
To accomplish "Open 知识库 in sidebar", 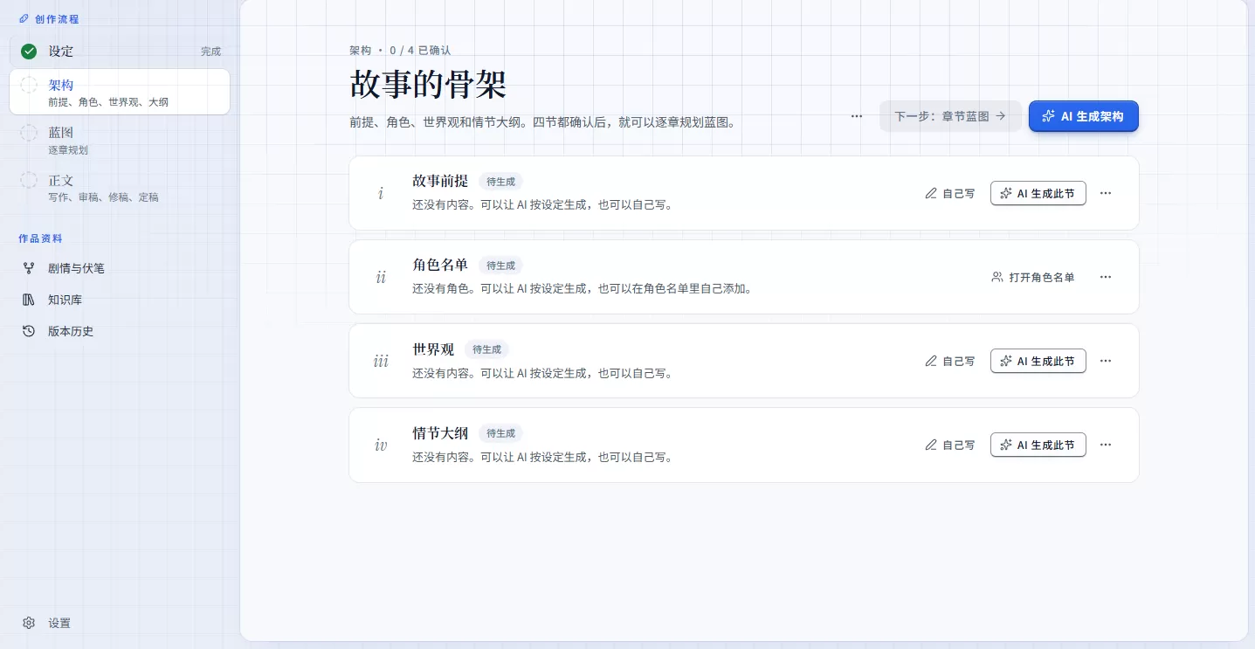I will click(120, 300).
